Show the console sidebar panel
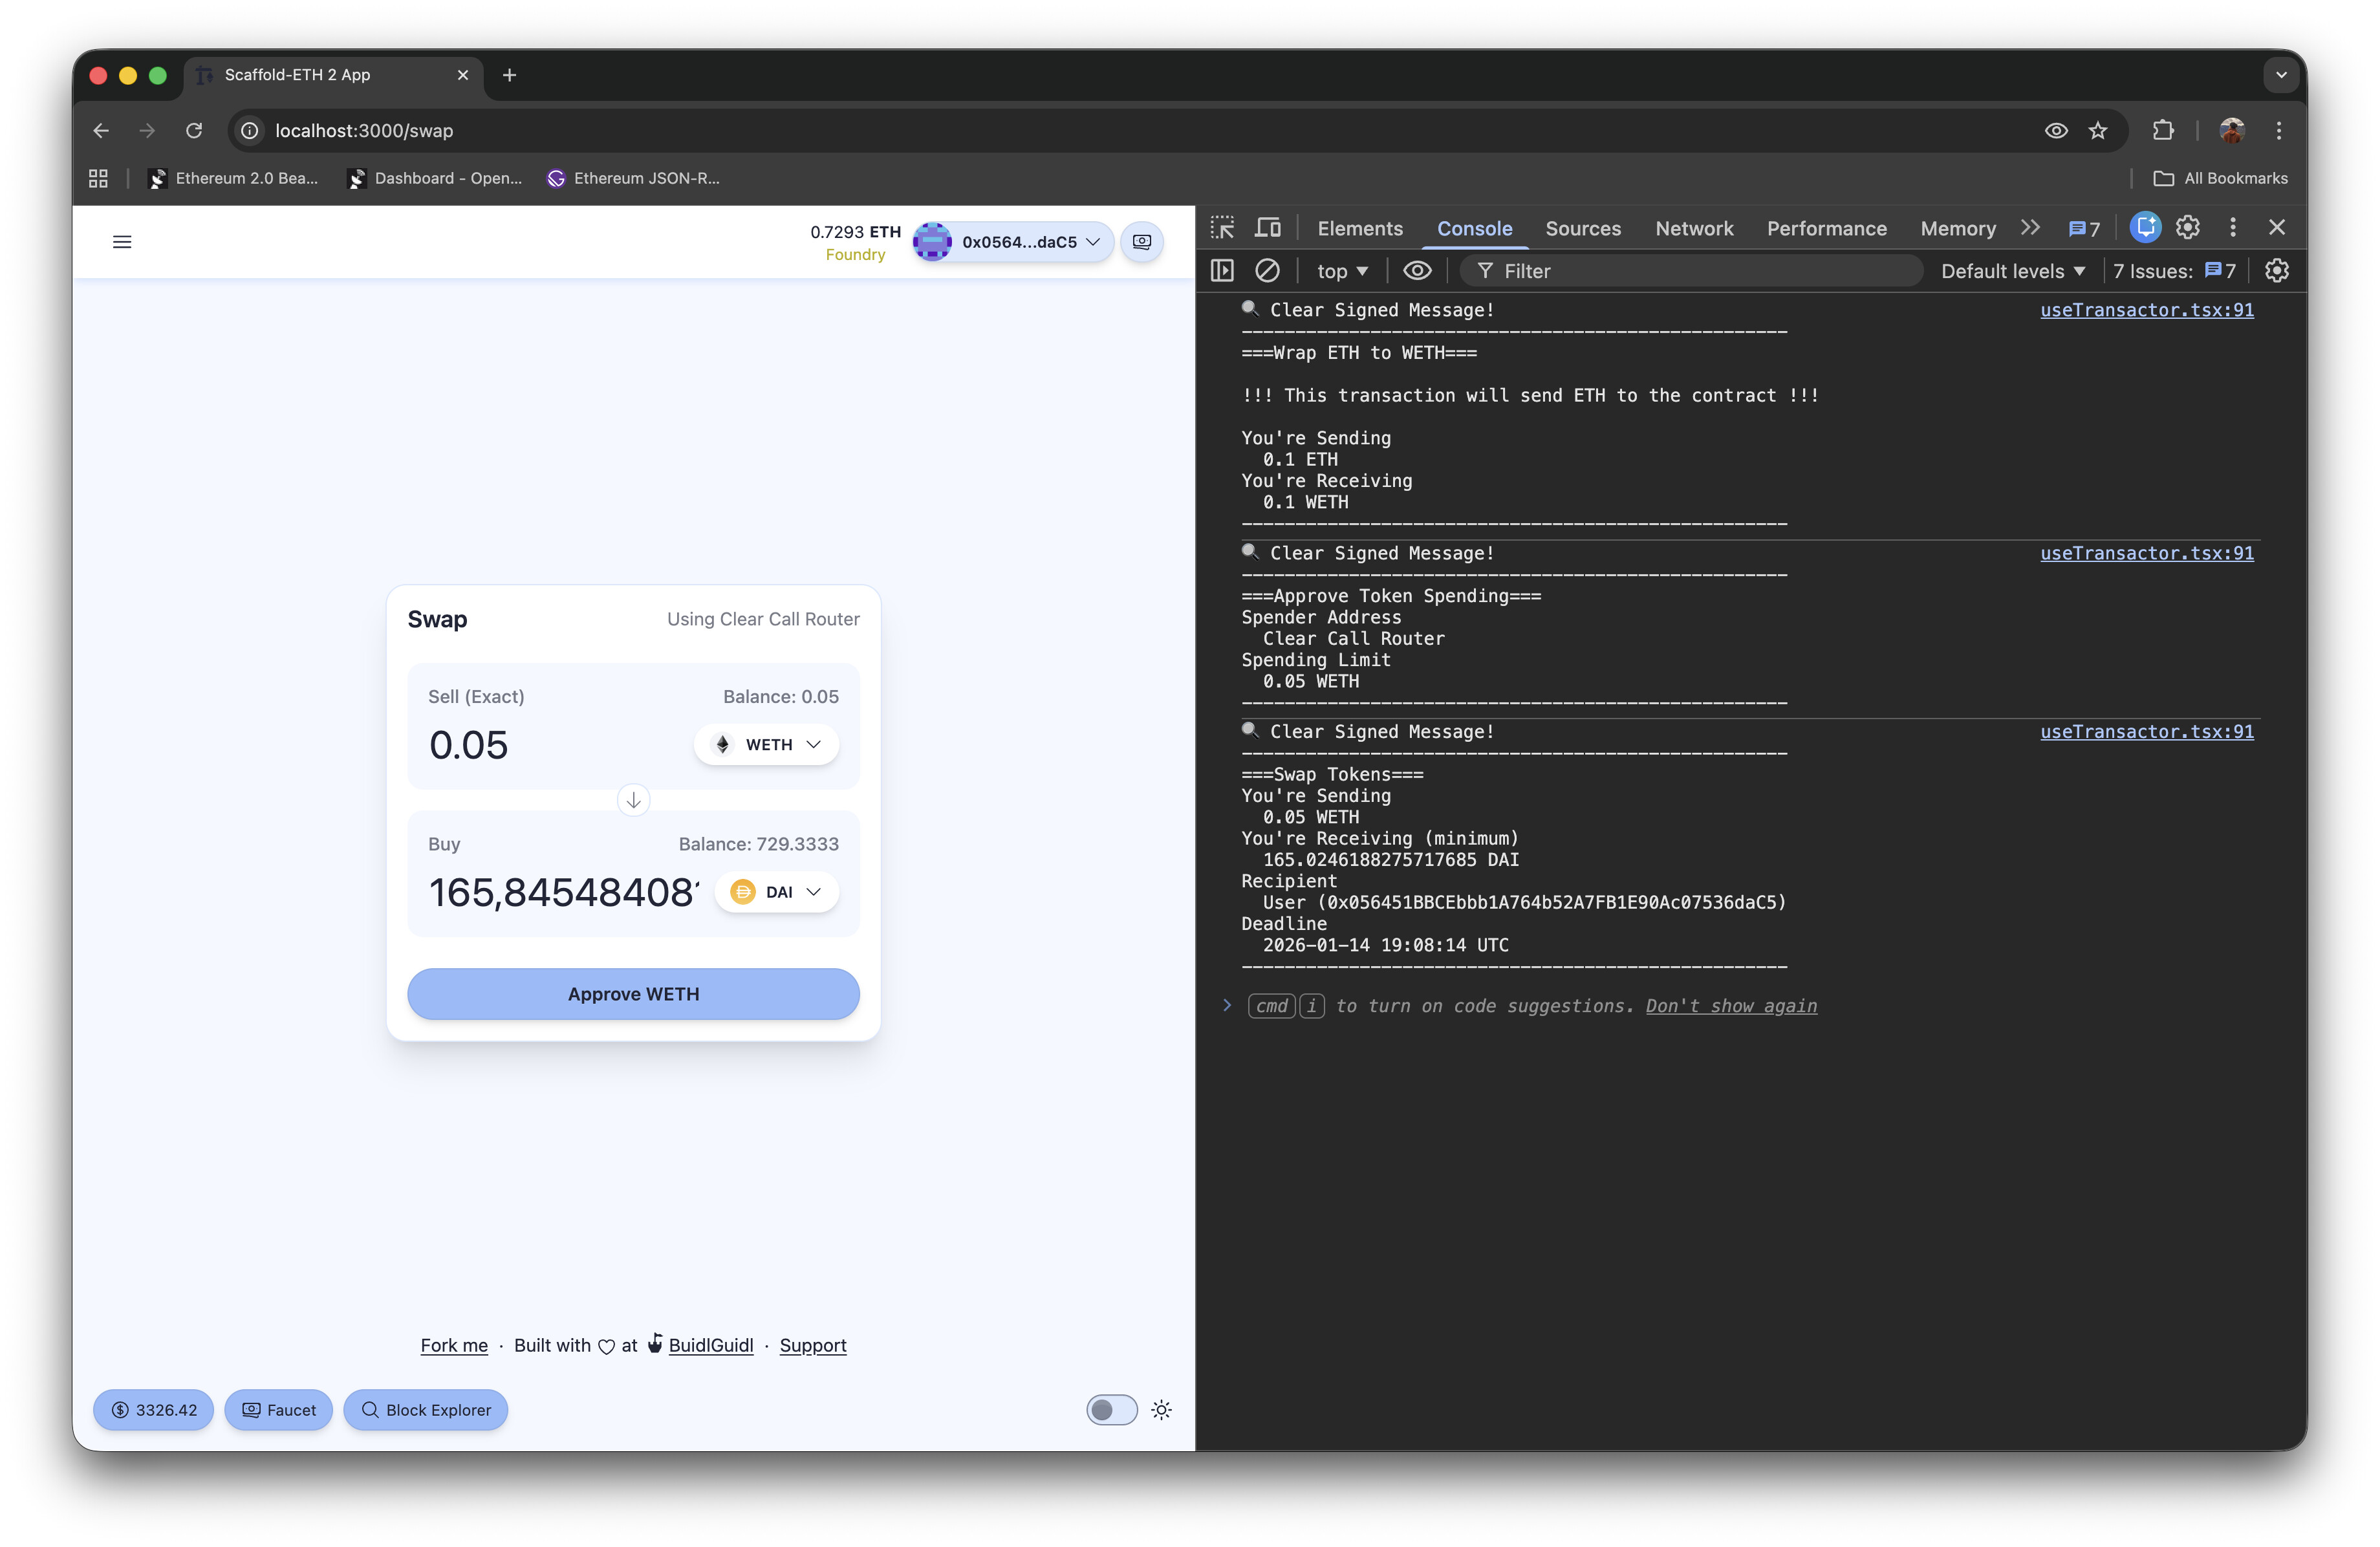Viewport: 2380px width, 1547px height. [1222, 271]
